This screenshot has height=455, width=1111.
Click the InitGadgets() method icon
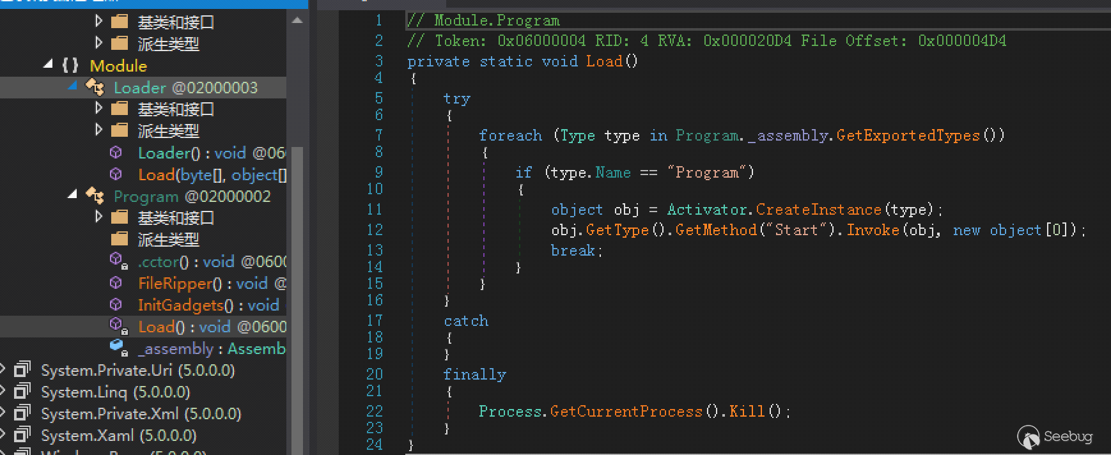pos(116,305)
